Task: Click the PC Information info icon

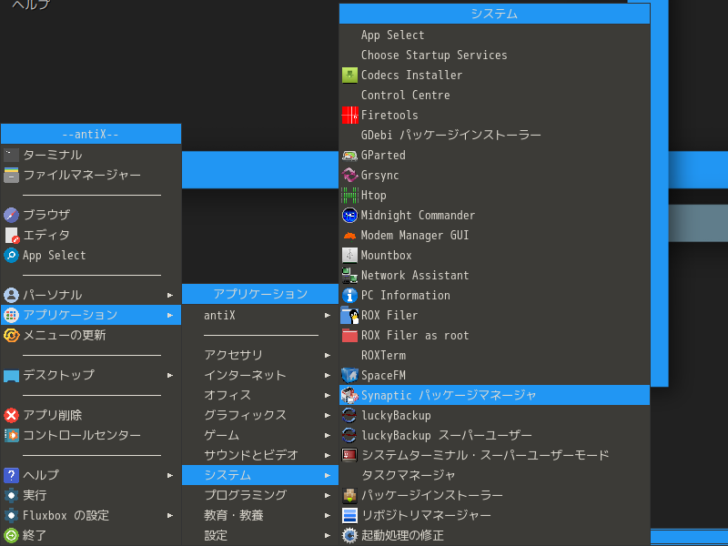Action: pos(349,295)
